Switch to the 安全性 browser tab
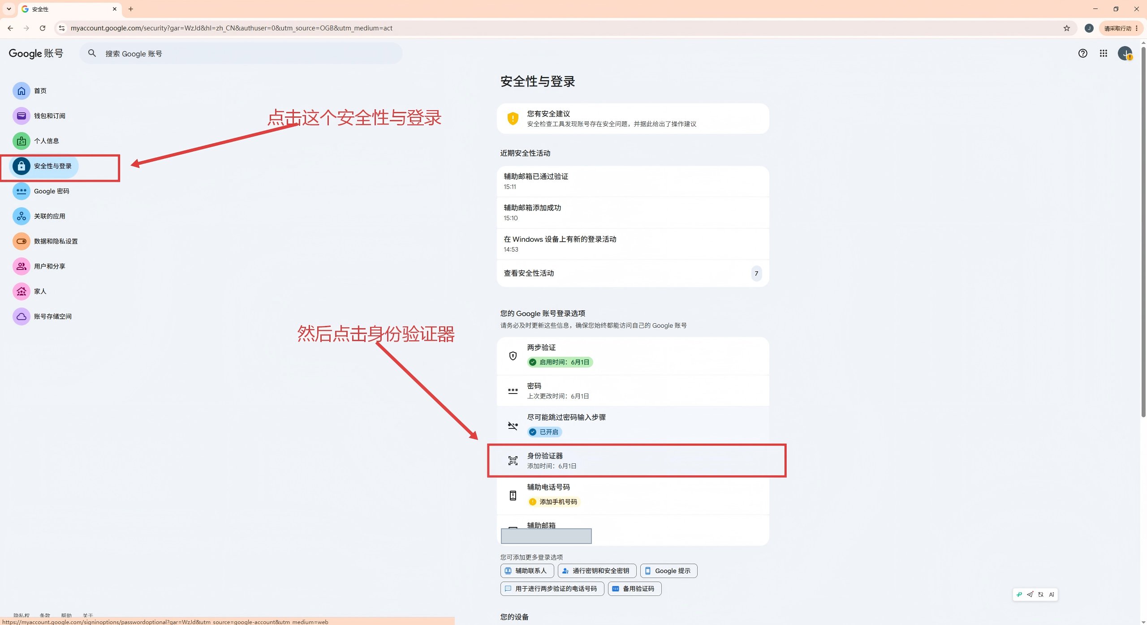 pyautogui.click(x=69, y=9)
